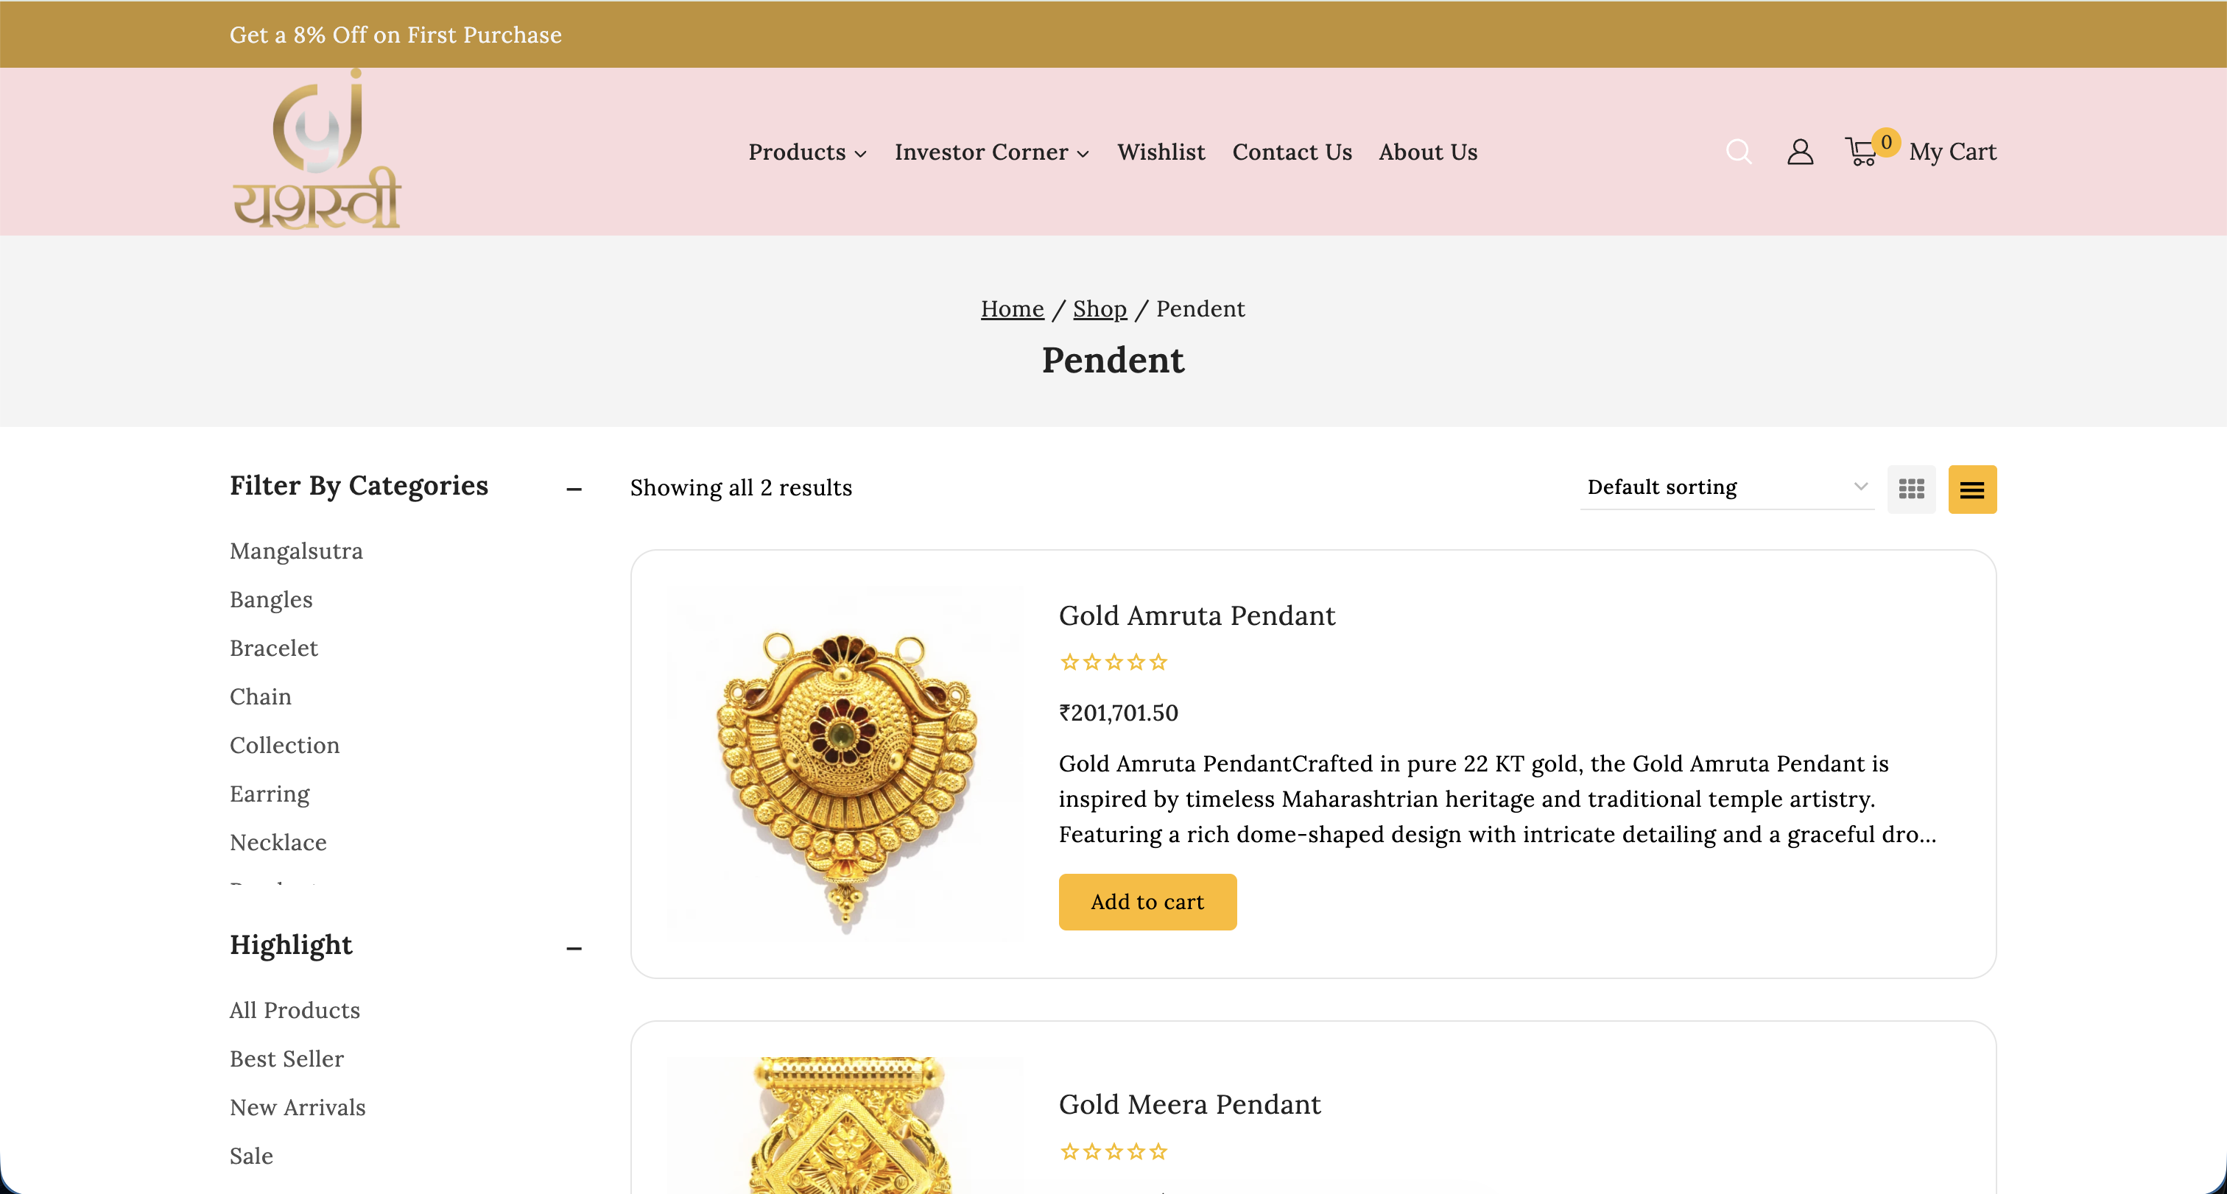Switch to list view layout

[x=1972, y=489]
